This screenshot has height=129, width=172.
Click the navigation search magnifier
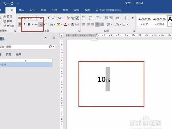click(50, 47)
